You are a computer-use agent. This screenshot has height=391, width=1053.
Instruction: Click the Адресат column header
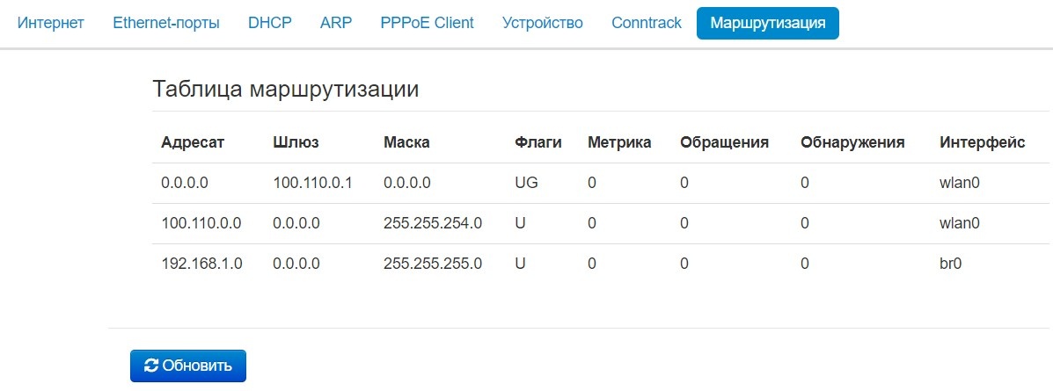[193, 142]
